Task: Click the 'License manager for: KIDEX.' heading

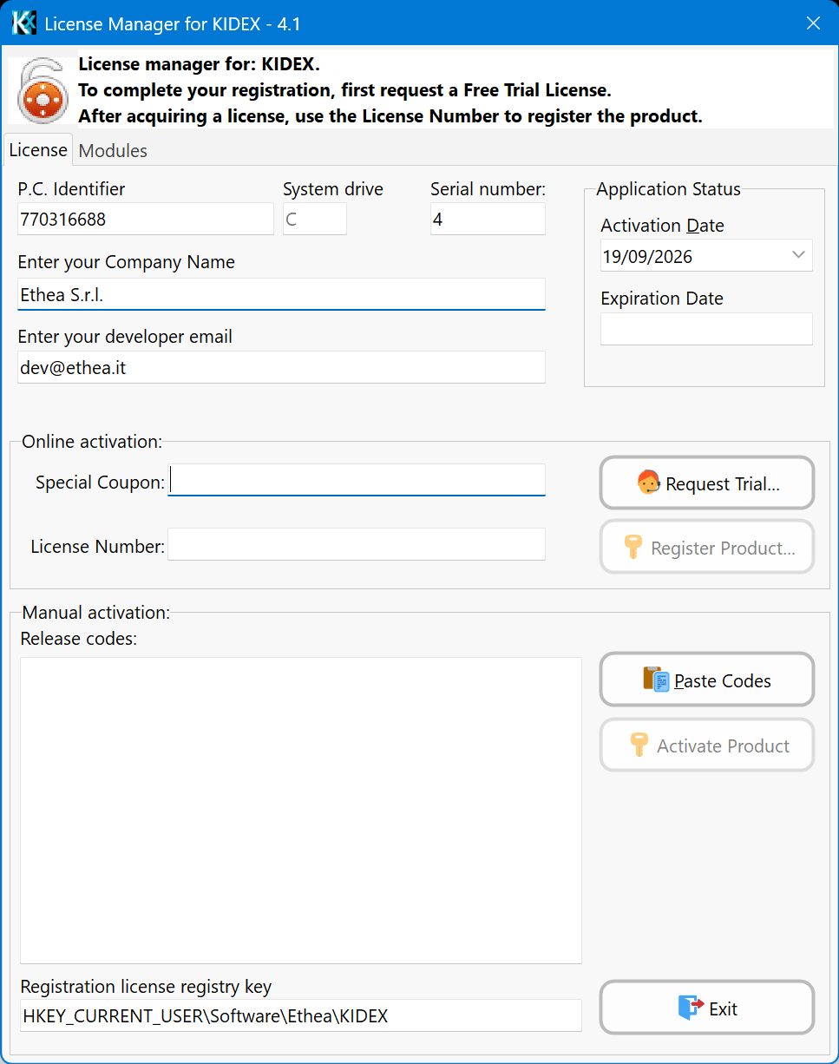Action: click(200, 64)
